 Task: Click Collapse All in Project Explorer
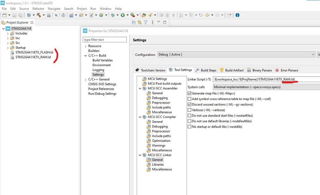[x=134, y=22]
